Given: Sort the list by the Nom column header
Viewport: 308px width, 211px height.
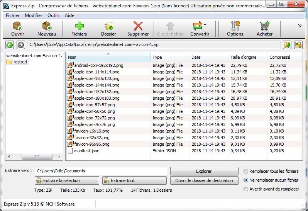Looking at the screenshot, I should [x=107, y=57].
